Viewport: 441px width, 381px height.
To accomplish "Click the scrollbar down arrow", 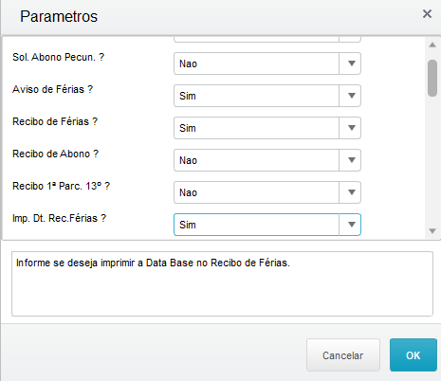I will tap(432, 231).
